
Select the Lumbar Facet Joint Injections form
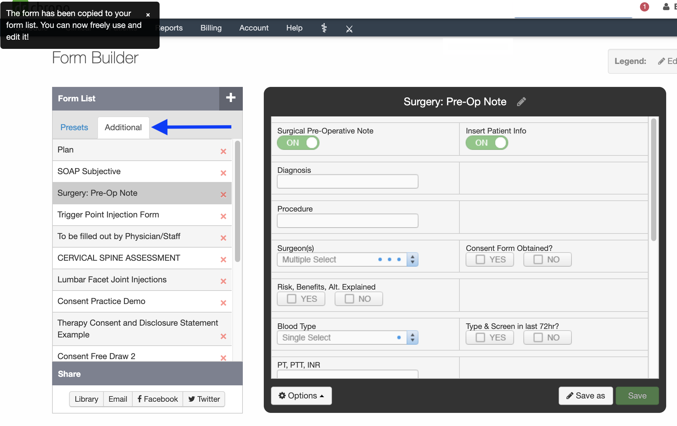[x=142, y=280]
